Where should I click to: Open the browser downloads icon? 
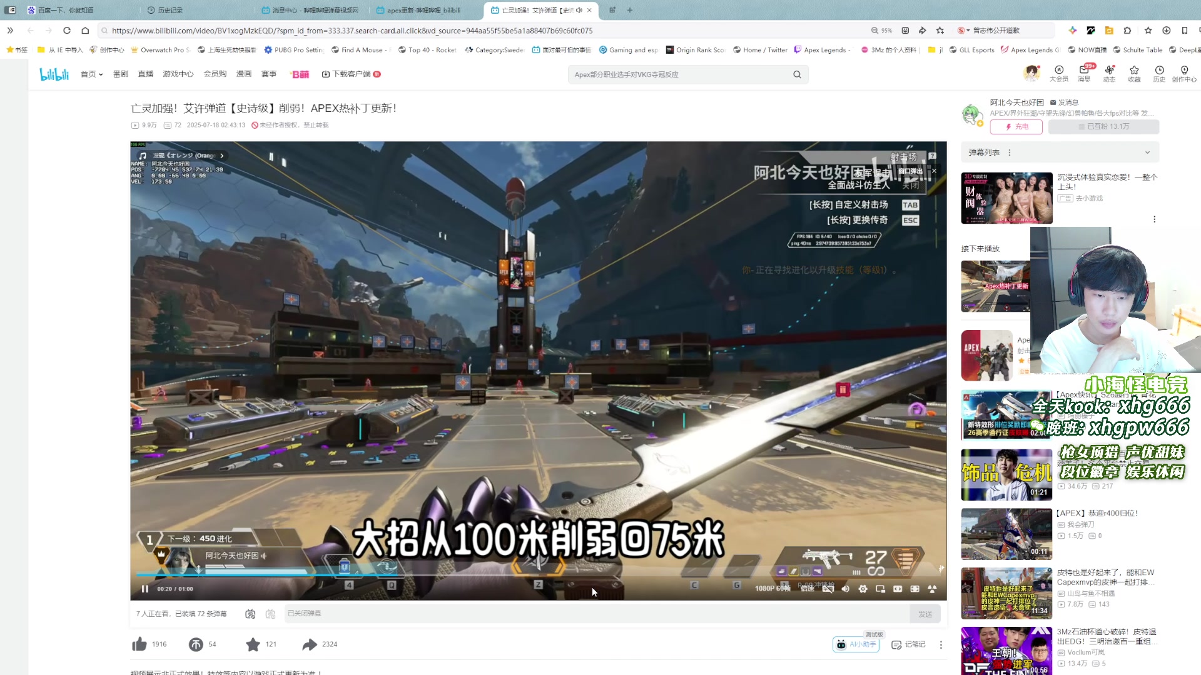click(1166, 31)
